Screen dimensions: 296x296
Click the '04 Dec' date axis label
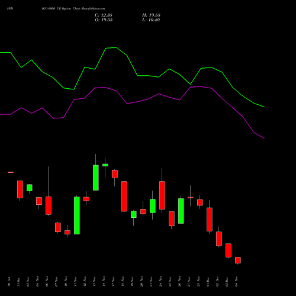236,282
